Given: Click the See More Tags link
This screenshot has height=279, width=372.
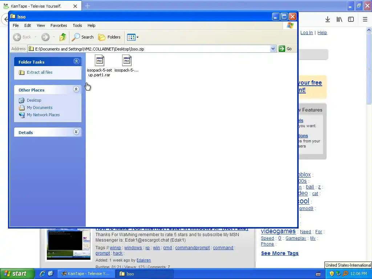Looking at the screenshot, I should pyautogui.click(x=280, y=253).
